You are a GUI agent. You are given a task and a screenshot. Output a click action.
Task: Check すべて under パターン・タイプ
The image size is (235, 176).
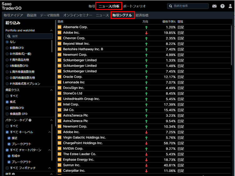point(7,126)
